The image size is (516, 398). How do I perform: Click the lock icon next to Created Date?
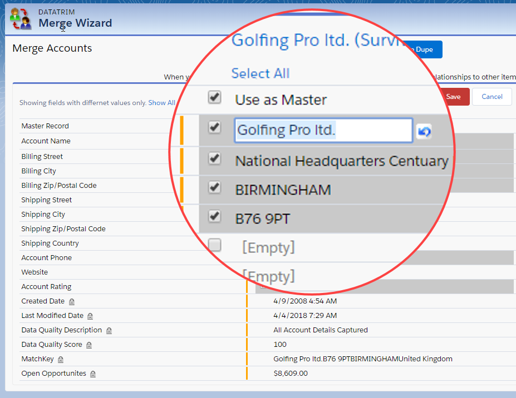72,301
